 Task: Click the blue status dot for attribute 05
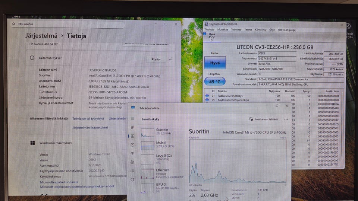[x=207, y=100]
